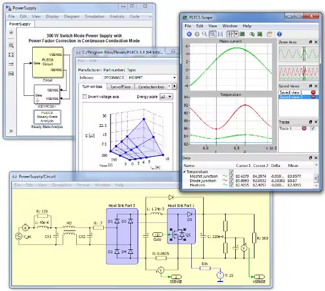This screenshot has height=291, width=325.
Task: Open the Energy scale unit dropdown
Action: click(x=166, y=96)
